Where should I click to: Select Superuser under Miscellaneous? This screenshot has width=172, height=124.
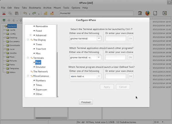[41, 89]
